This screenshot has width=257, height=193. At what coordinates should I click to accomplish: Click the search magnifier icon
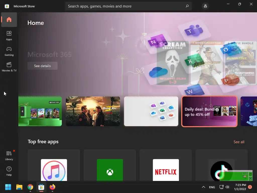click(x=187, y=6)
